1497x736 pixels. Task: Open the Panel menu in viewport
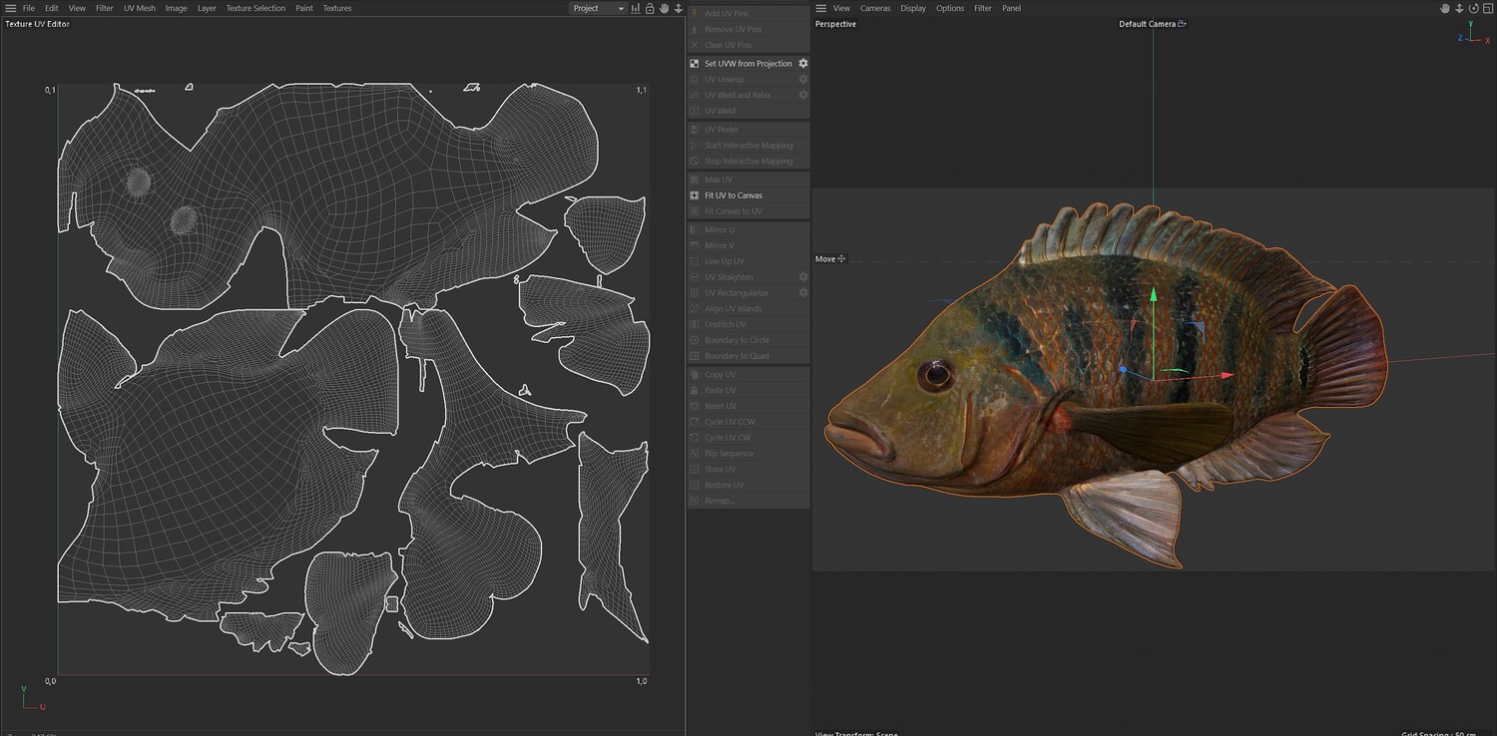tap(1012, 8)
